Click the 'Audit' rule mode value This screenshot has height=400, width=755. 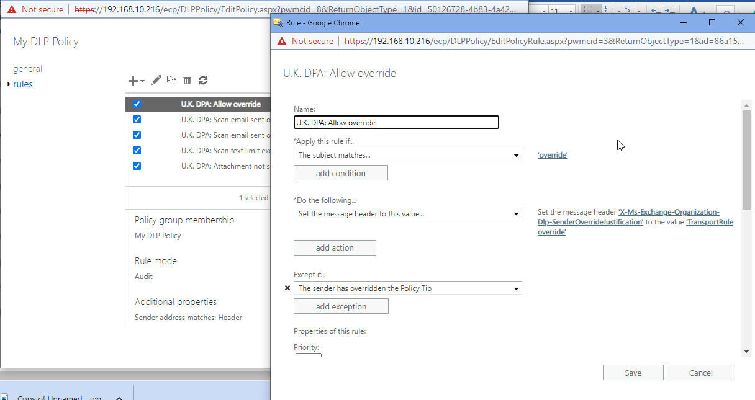[x=143, y=277]
